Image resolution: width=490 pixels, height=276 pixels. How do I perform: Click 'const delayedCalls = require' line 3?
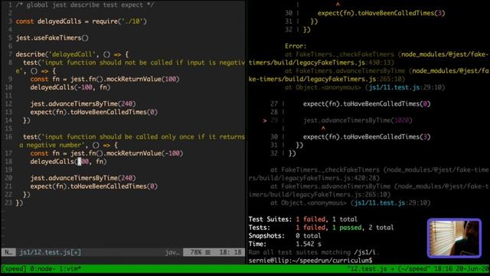point(81,21)
